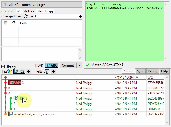Open the Commit button dropdown arrow

pos(79,65)
